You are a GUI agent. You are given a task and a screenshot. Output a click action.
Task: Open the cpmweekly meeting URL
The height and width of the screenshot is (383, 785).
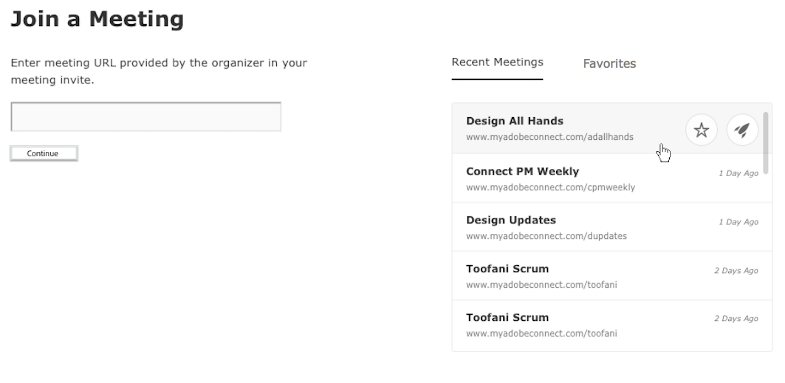click(551, 187)
